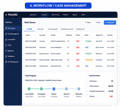
Task: Open the Approvals sidebar icon
Action: [x=6, y=51]
